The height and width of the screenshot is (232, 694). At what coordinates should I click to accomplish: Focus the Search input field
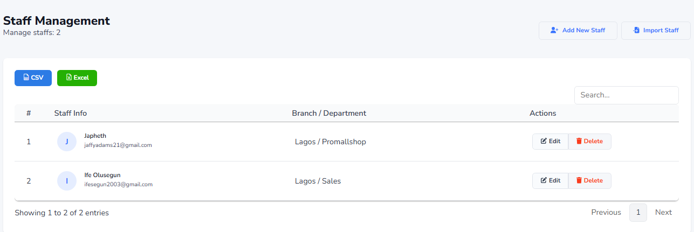coord(626,95)
